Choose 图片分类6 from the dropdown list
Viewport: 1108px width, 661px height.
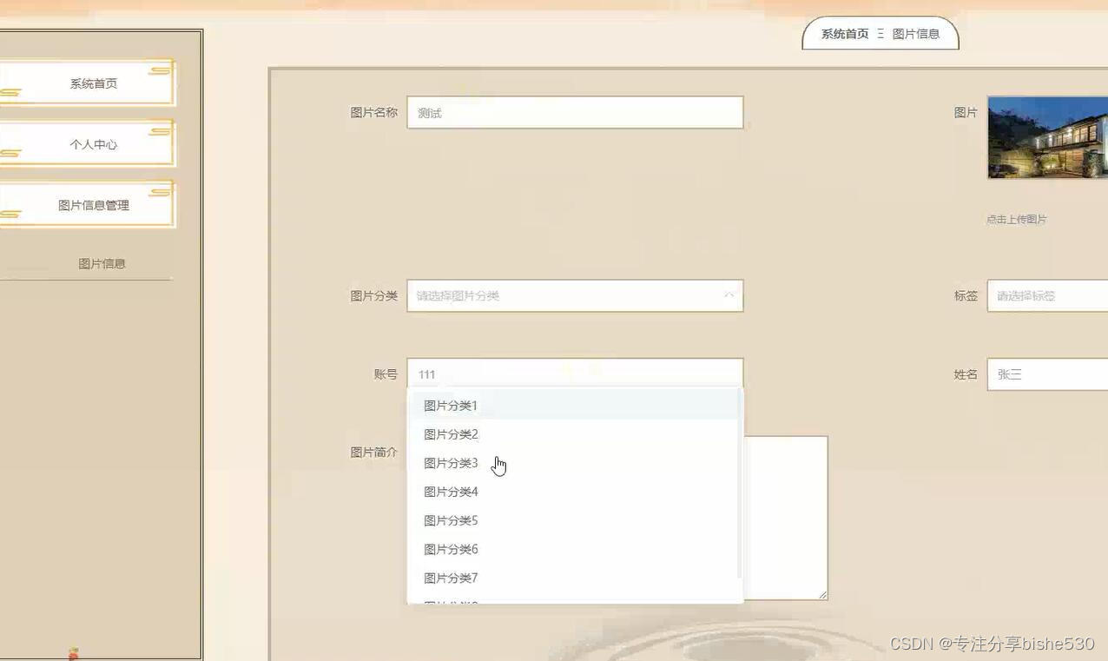point(573,549)
